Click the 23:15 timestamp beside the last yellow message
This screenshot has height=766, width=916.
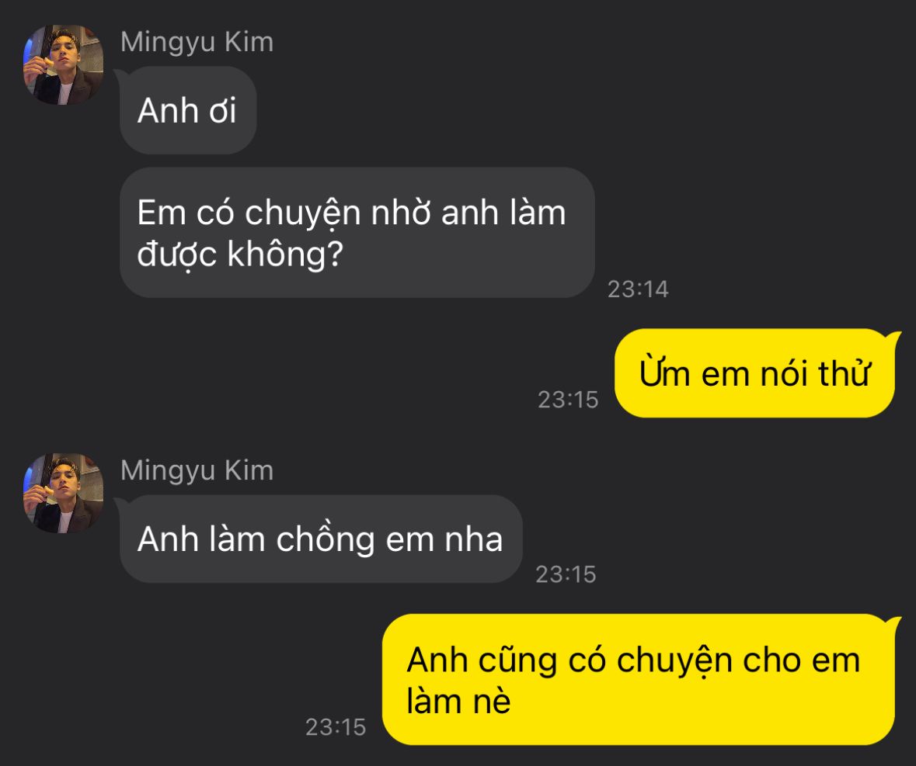[x=336, y=727]
